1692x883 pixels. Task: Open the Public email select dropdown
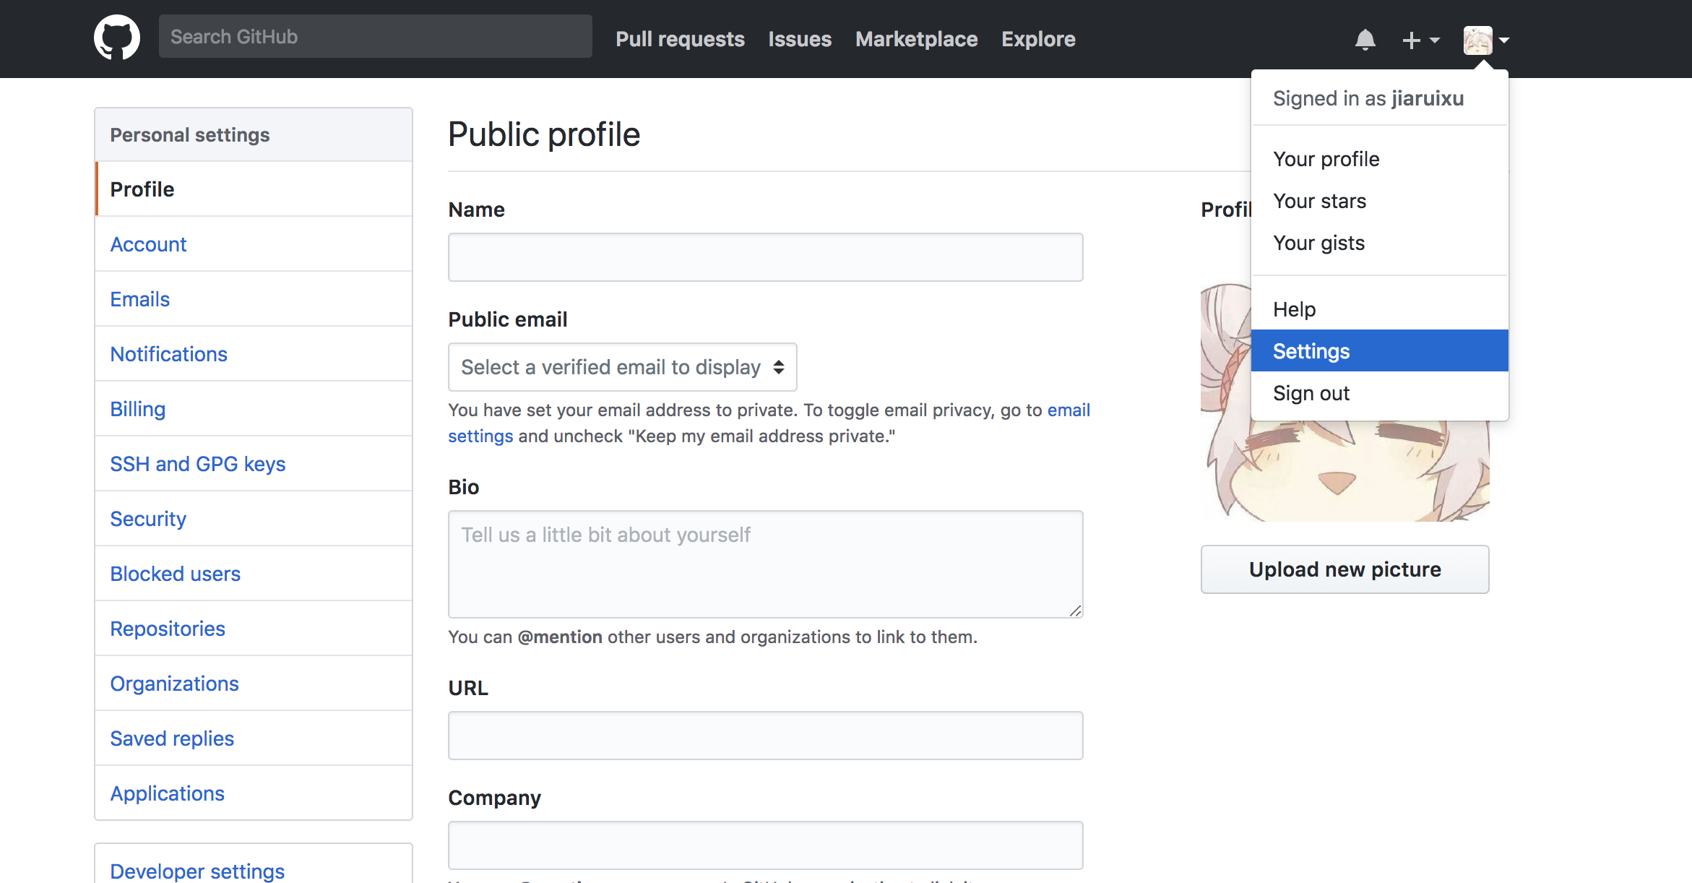(x=623, y=367)
